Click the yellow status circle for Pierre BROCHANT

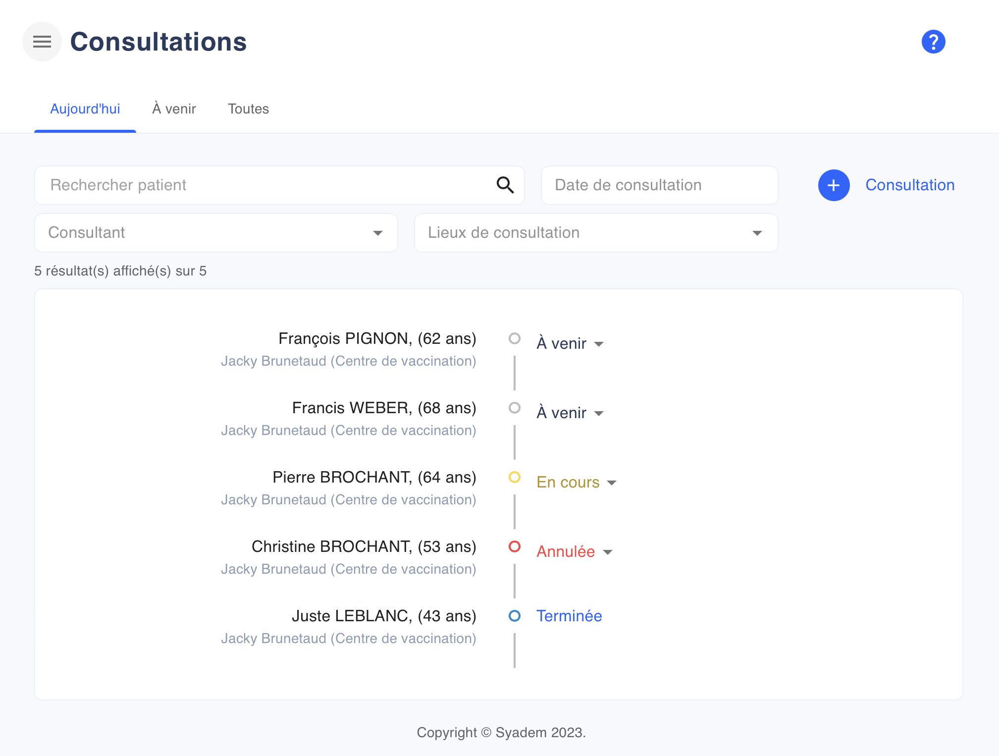[x=515, y=477]
